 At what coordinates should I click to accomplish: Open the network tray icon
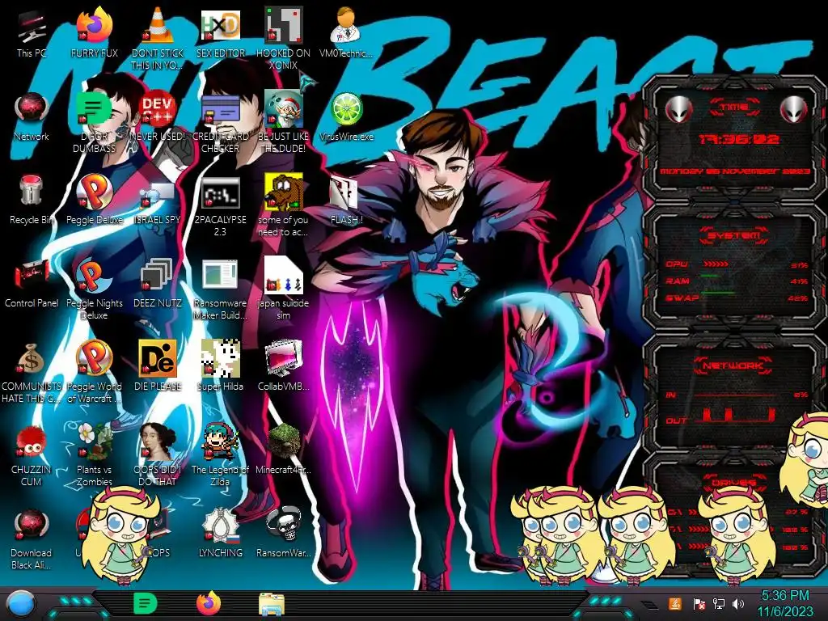click(718, 604)
